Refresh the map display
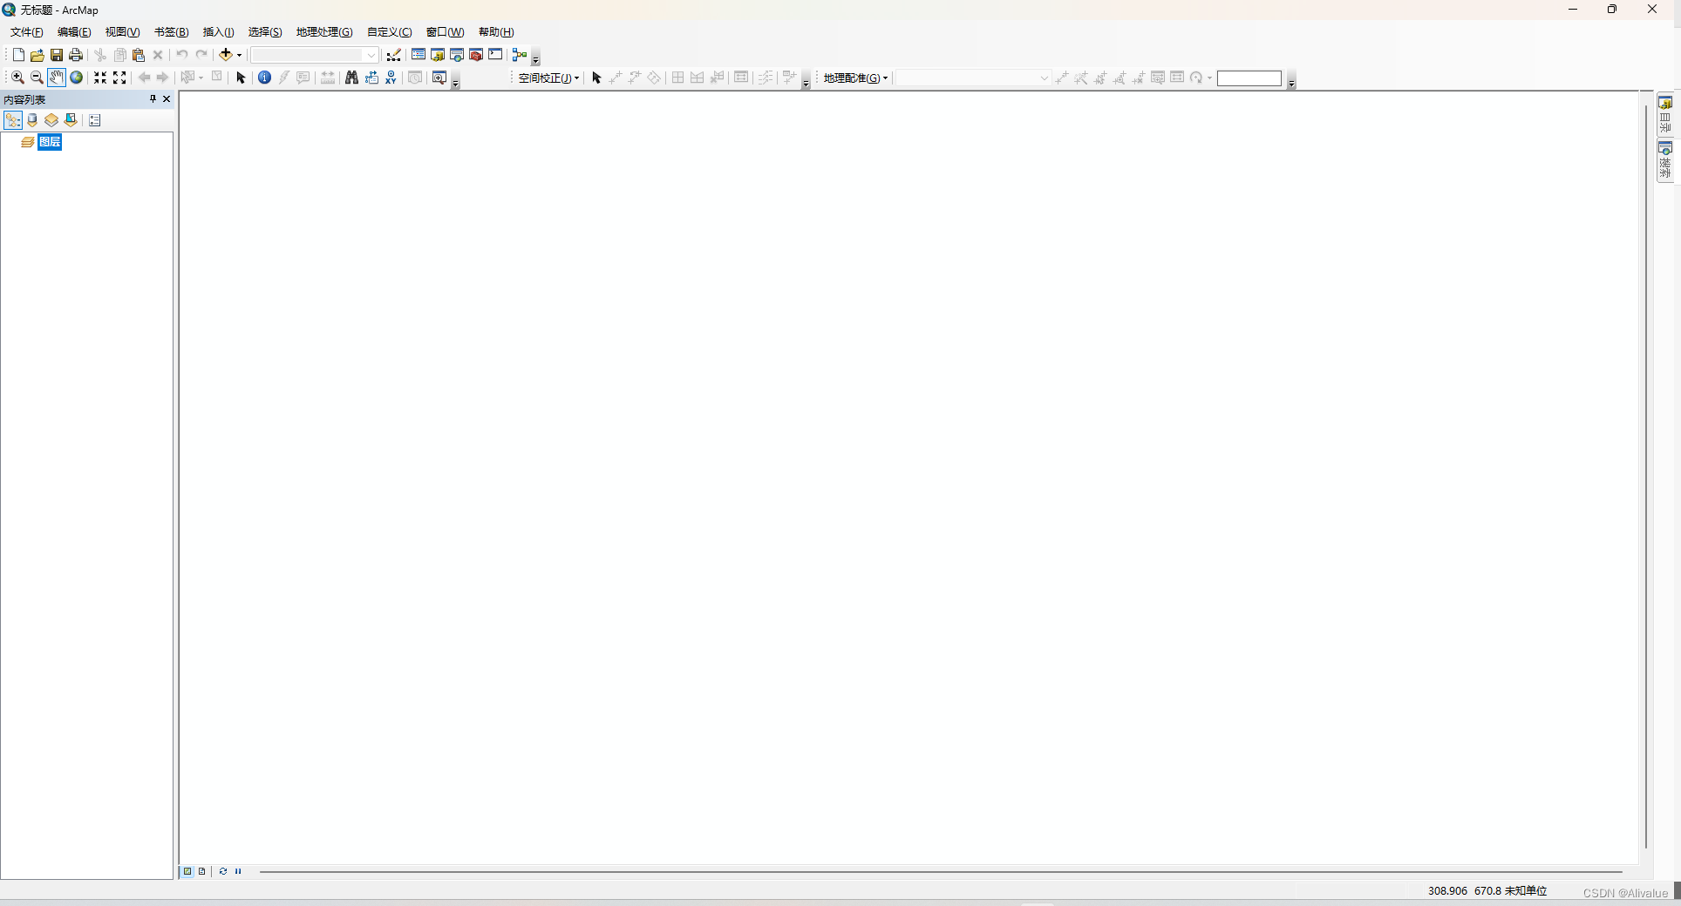 coord(223,871)
